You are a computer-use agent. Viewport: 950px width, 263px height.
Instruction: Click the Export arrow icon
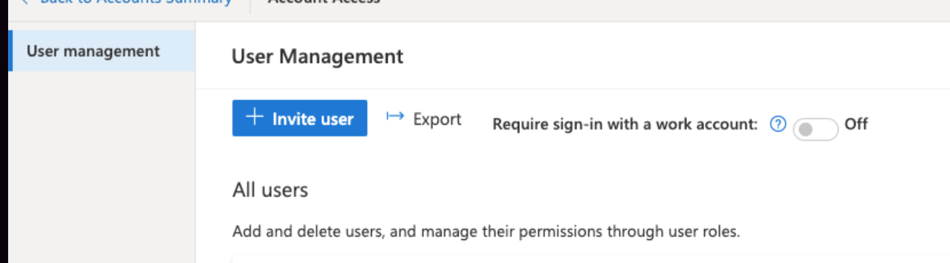[395, 116]
